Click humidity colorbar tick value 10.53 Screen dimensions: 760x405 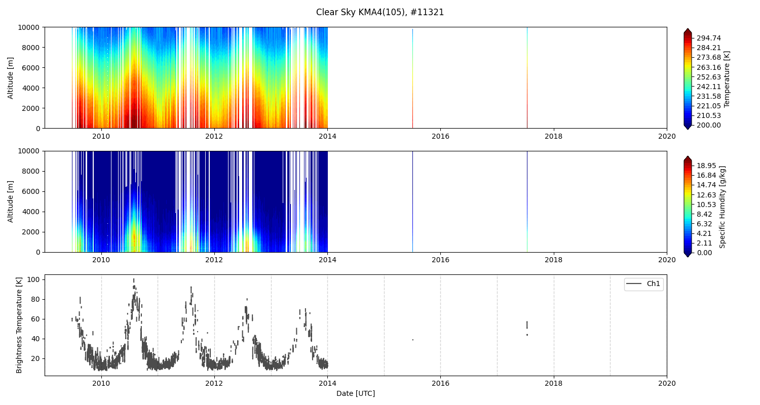coord(706,205)
